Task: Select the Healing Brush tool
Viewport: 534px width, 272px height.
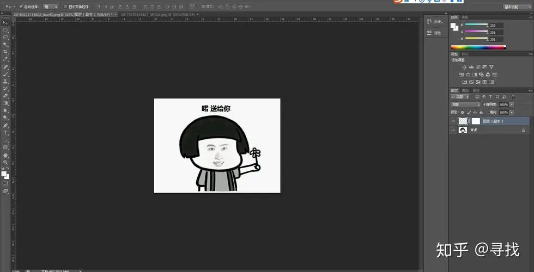Action: [5, 67]
